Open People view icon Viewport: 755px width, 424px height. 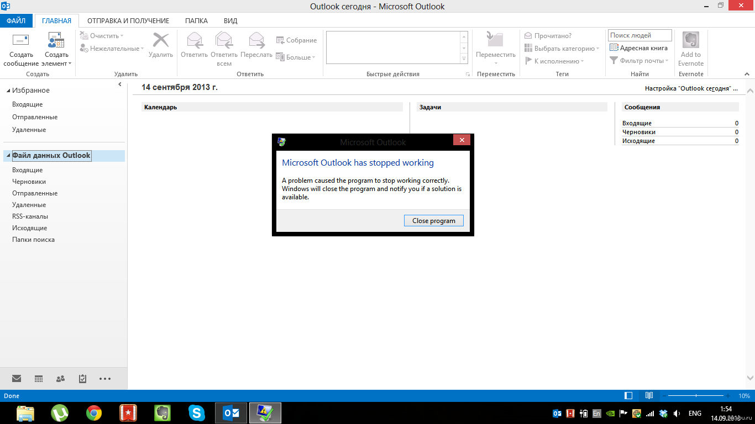(x=61, y=379)
